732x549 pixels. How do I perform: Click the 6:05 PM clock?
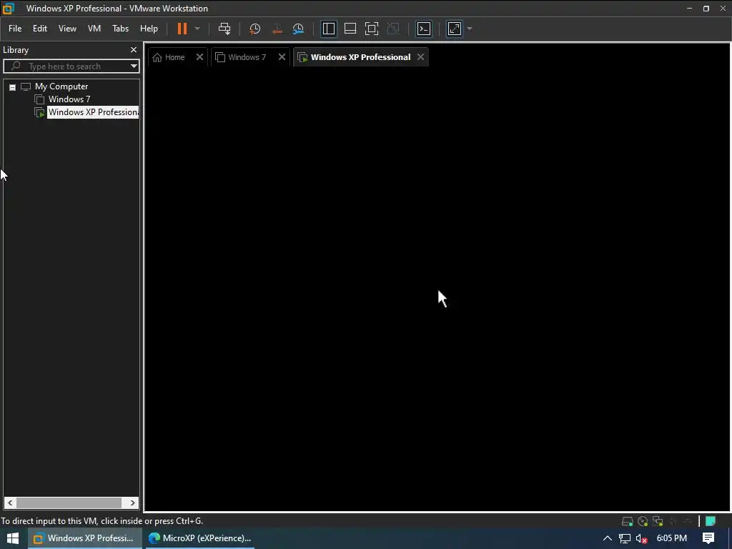672,538
